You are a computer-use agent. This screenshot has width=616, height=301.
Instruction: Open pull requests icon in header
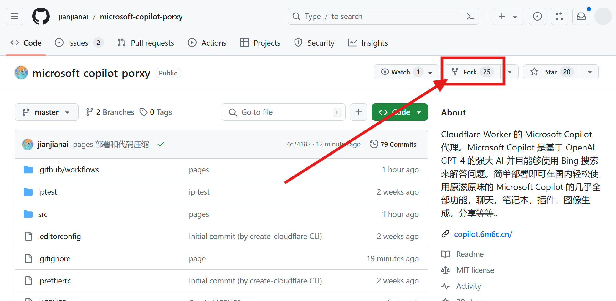559,16
